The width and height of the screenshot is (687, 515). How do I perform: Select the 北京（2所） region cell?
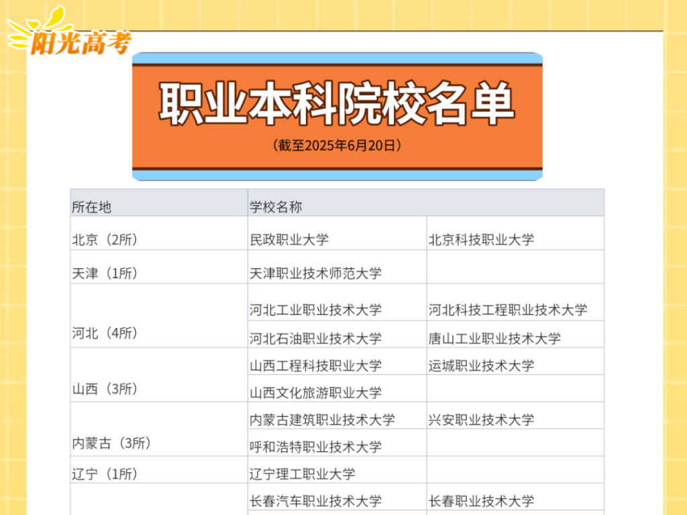(105, 239)
